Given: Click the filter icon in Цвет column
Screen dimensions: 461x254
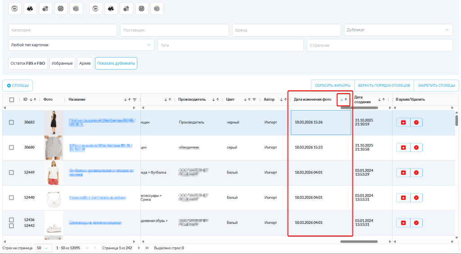Looking at the screenshot, I should 254,100.
